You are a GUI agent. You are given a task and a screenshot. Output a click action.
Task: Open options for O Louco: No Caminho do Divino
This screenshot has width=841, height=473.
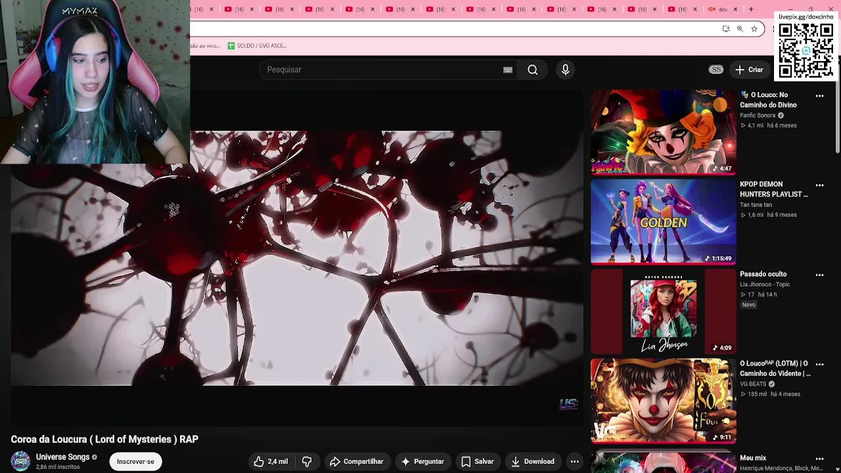point(819,96)
